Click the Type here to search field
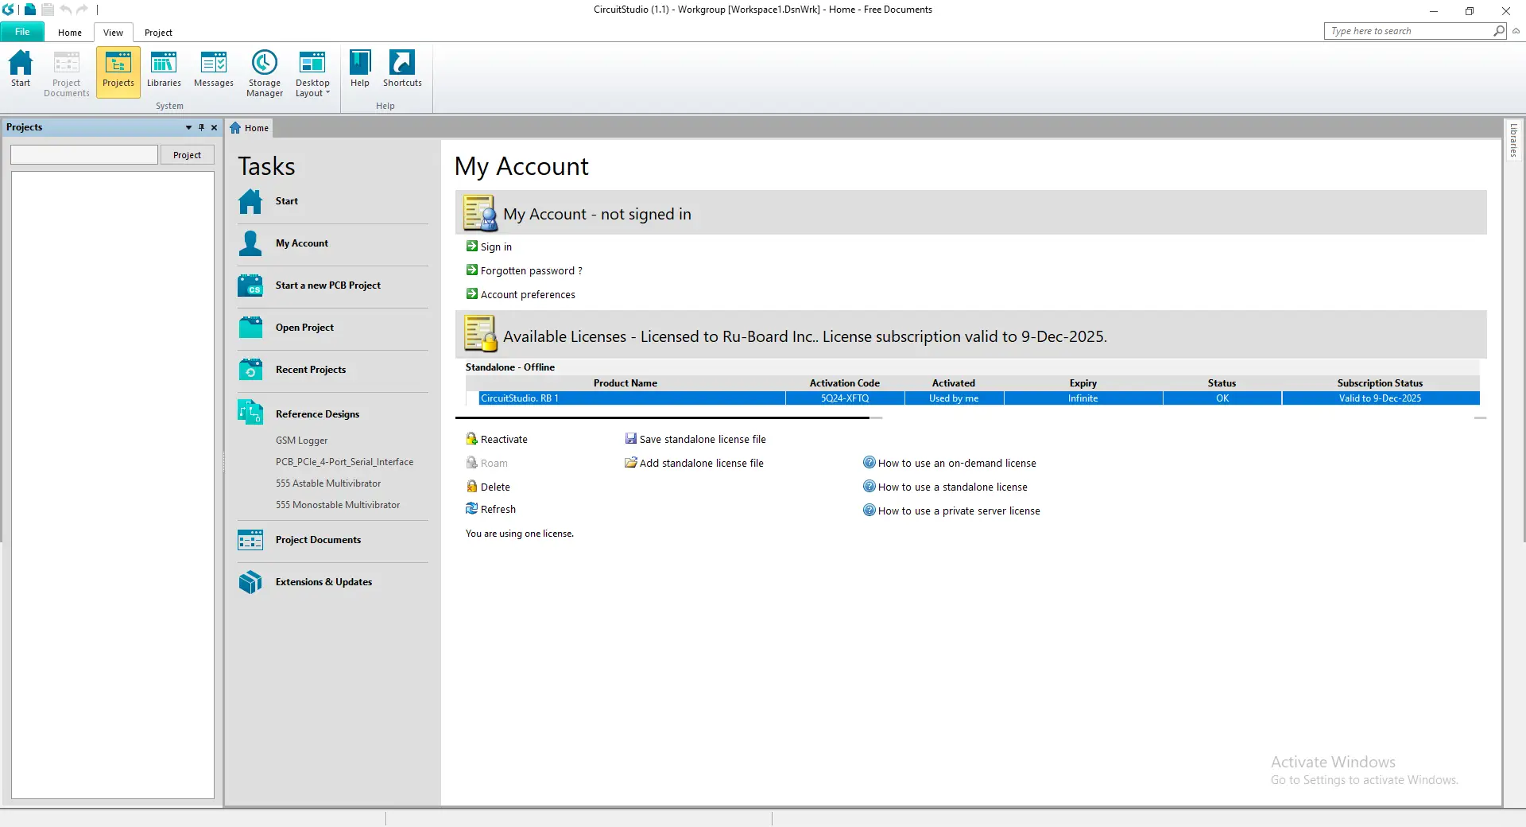The width and height of the screenshot is (1526, 827). tap(1408, 31)
